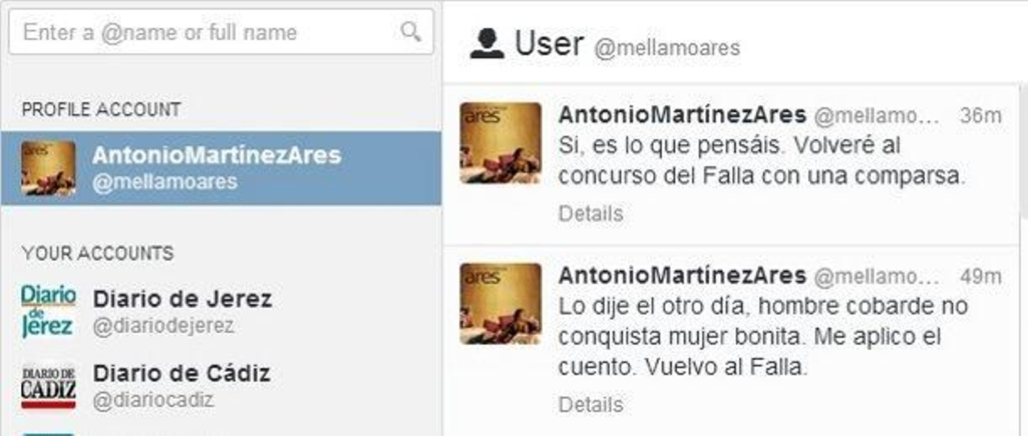This screenshot has width=1028, height=436.
Task: Focus the @name or full name field
Action: (221, 31)
